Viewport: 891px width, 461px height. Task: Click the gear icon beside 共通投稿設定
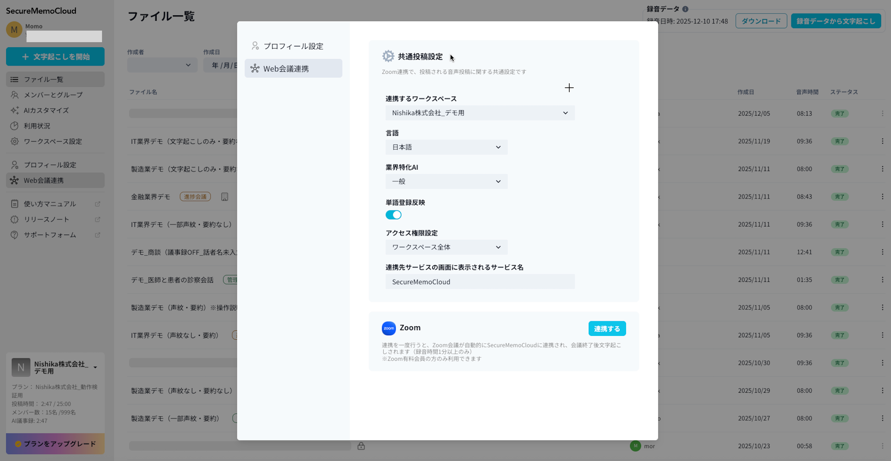tap(388, 56)
